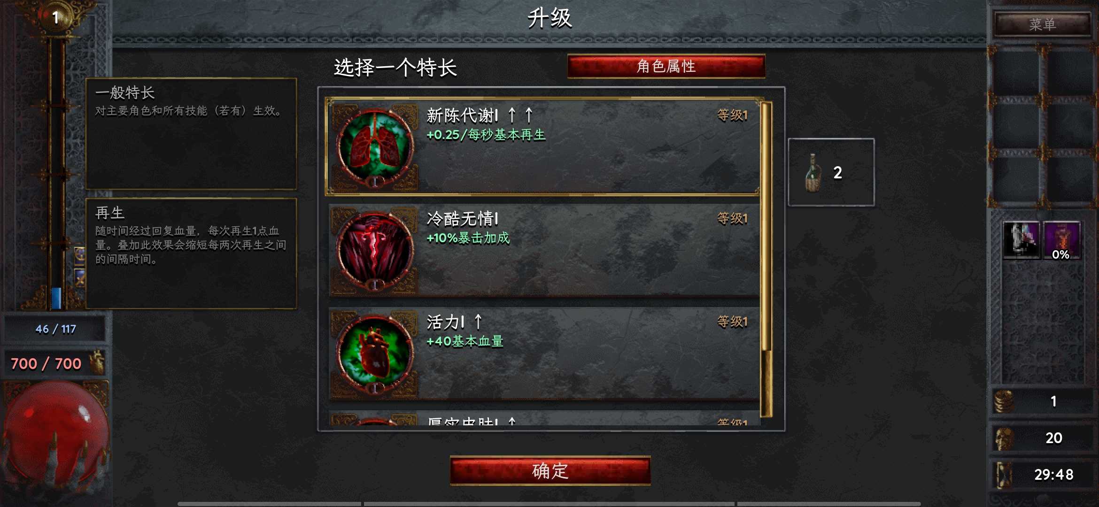
Task: Select the lungs icon for 新陈代谢I perk
Action: [375, 146]
